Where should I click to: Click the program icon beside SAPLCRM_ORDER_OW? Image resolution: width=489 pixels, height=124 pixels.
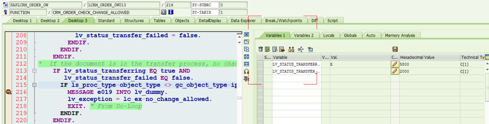coord(5,5)
